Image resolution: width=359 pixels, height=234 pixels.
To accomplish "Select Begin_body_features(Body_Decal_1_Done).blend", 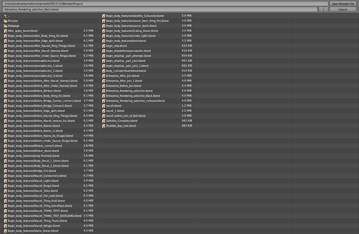I will [38, 161].
